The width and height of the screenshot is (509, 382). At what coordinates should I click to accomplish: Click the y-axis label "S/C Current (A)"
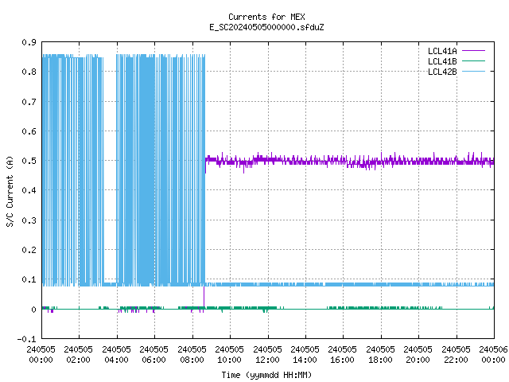10,192
